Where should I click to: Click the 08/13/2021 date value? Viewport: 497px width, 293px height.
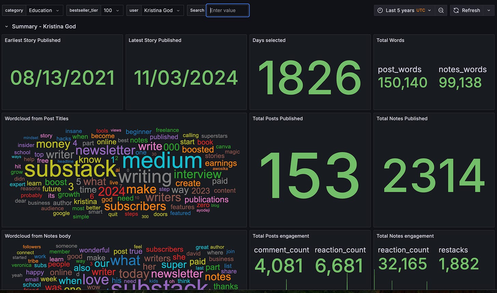click(62, 78)
